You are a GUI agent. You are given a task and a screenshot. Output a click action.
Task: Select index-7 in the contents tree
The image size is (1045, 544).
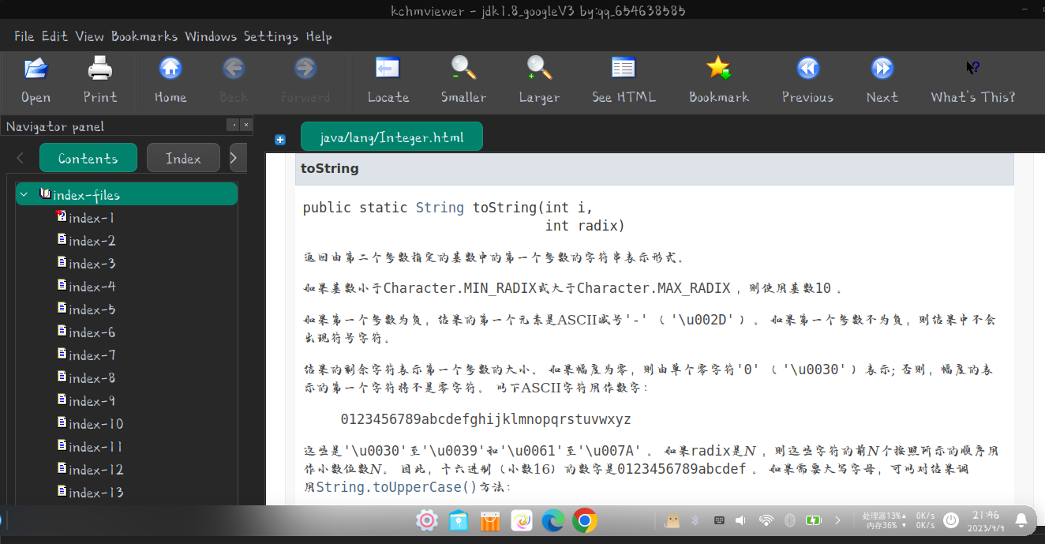tap(92, 355)
